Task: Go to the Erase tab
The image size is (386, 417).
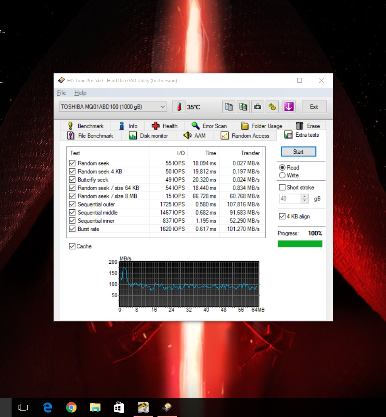Action: coord(308,126)
